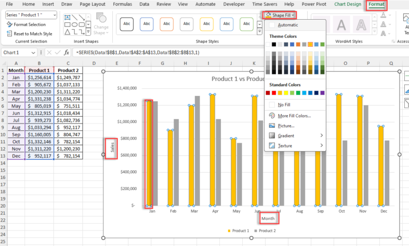The image size is (409, 246).
Task: Click the Insert Function fx icon
Action: click(x=67, y=52)
